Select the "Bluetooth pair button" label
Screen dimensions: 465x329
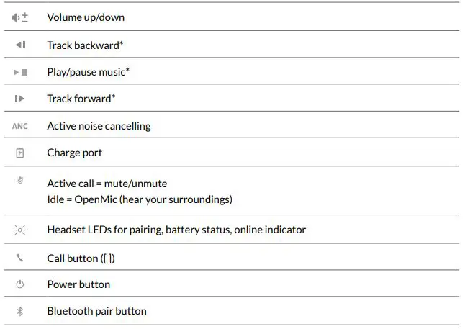pyautogui.click(x=96, y=311)
